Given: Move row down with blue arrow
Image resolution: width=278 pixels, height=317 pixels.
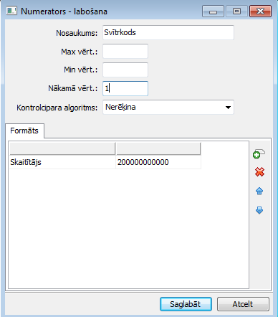Looking at the screenshot, I should (259, 210).
